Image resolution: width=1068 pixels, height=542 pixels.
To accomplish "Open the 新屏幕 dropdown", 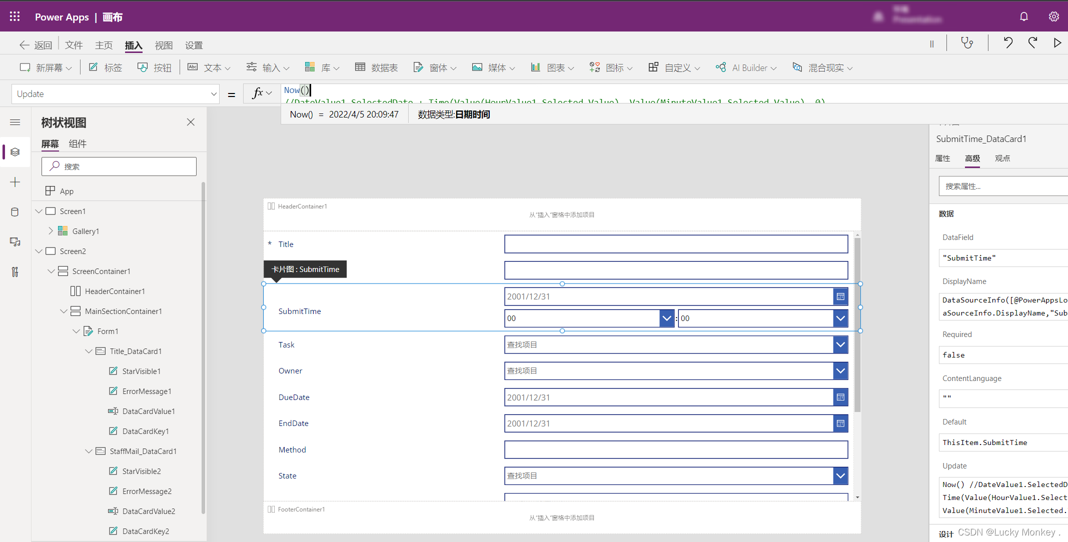I will tap(46, 67).
